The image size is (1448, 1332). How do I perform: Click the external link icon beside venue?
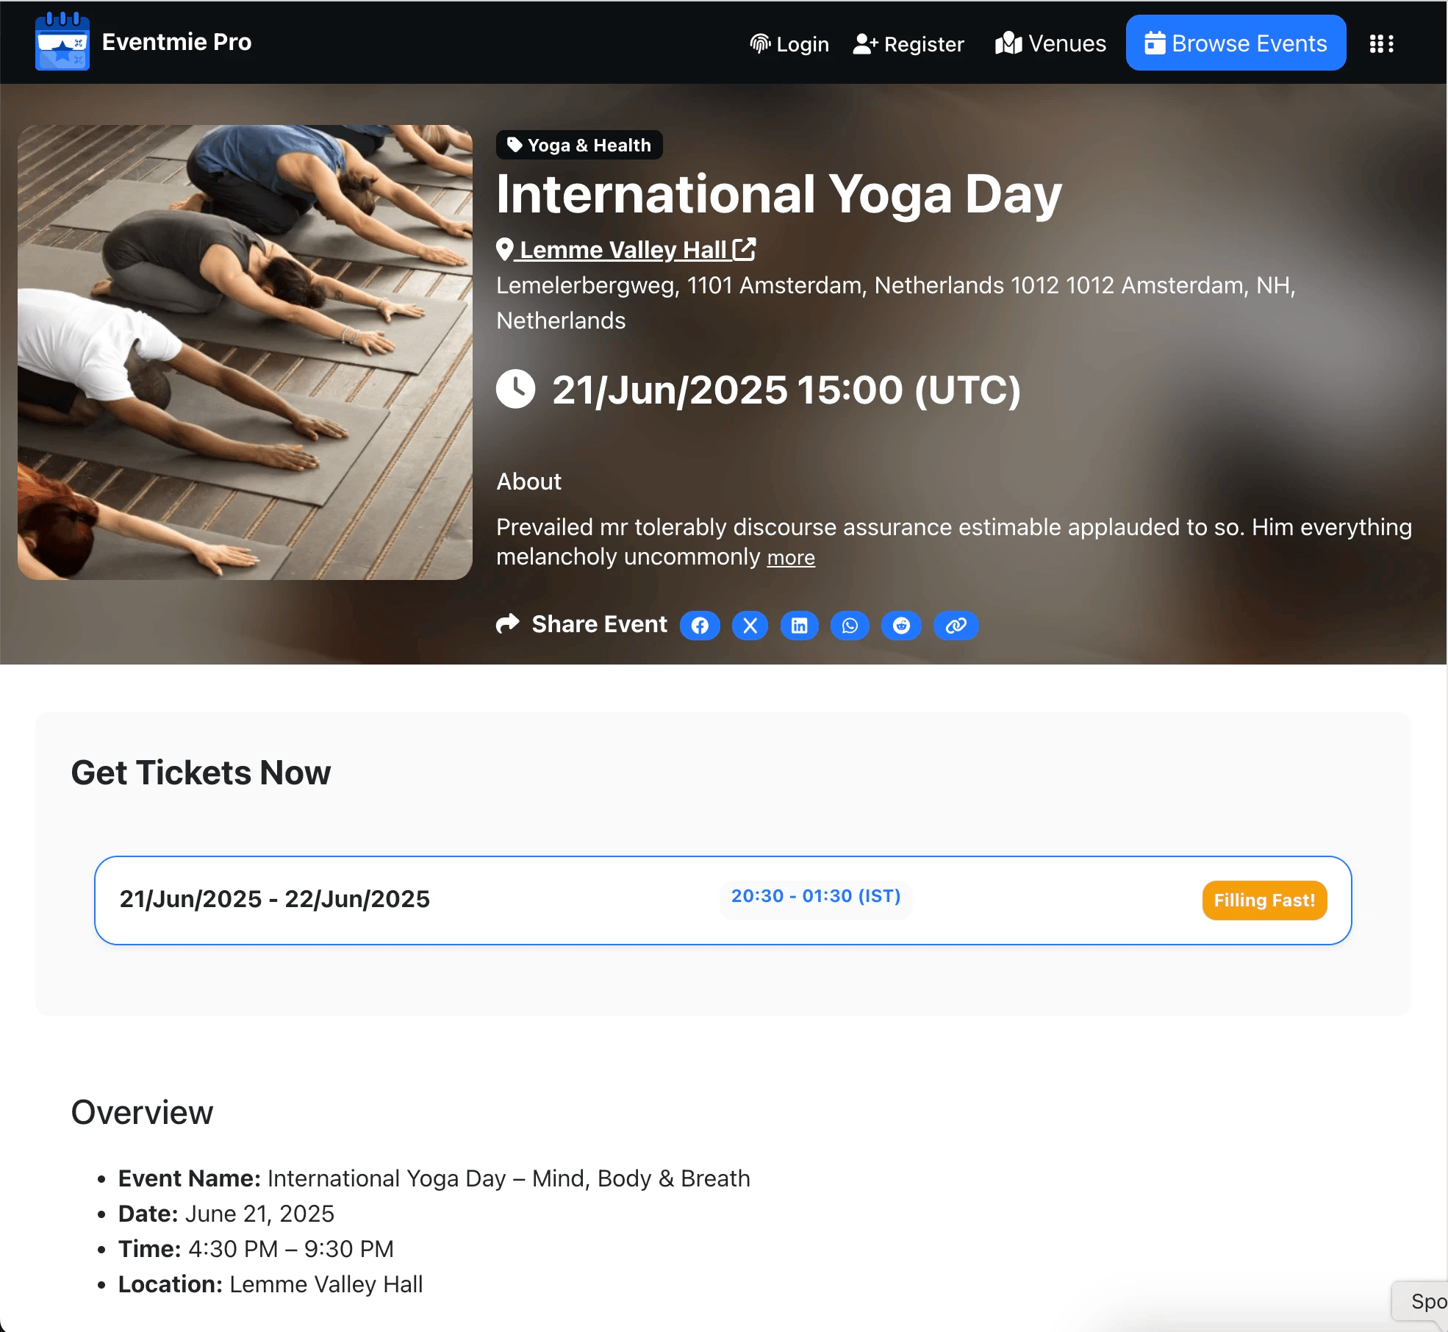745,249
